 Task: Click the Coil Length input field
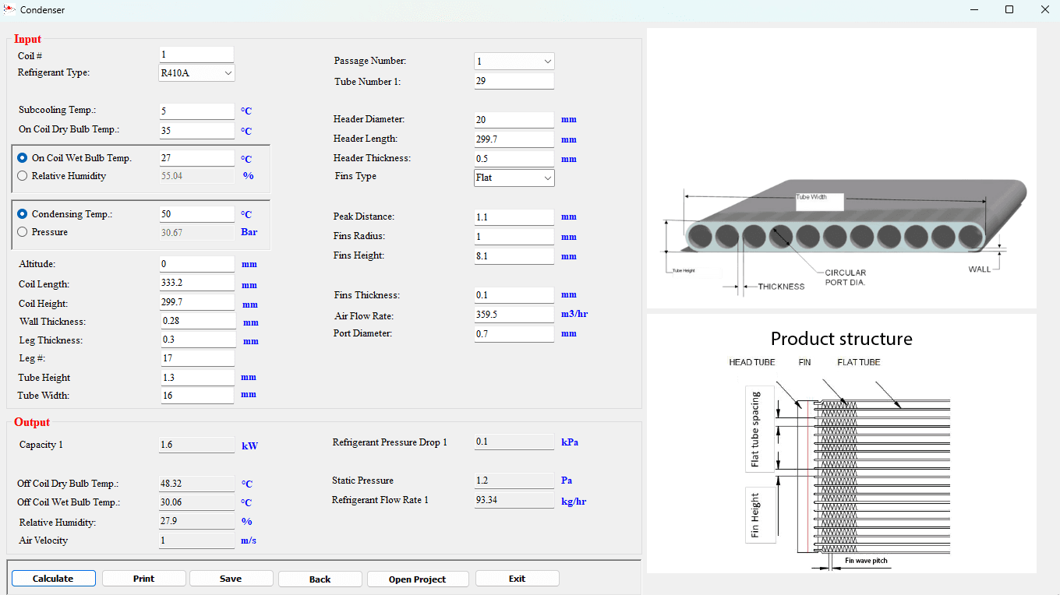coord(196,283)
